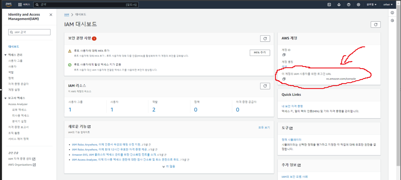Open 새로운 기능 external link icon

(x=89, y=127)
